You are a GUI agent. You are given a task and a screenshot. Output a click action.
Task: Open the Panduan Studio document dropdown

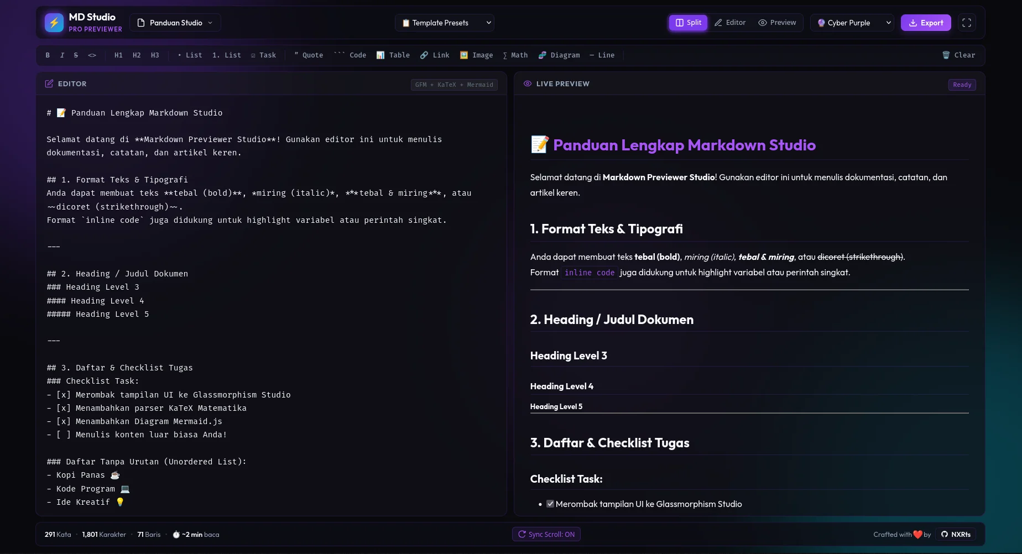175,23
